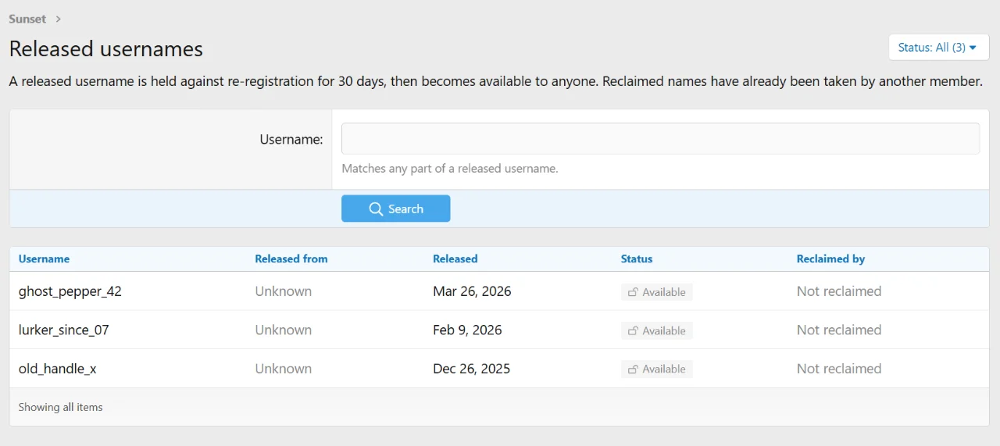Select the old_handle_x username cell
The image size is (1000, 446).
58,369
